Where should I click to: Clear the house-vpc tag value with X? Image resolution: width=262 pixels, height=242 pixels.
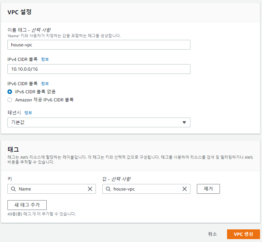coord(185,189)
